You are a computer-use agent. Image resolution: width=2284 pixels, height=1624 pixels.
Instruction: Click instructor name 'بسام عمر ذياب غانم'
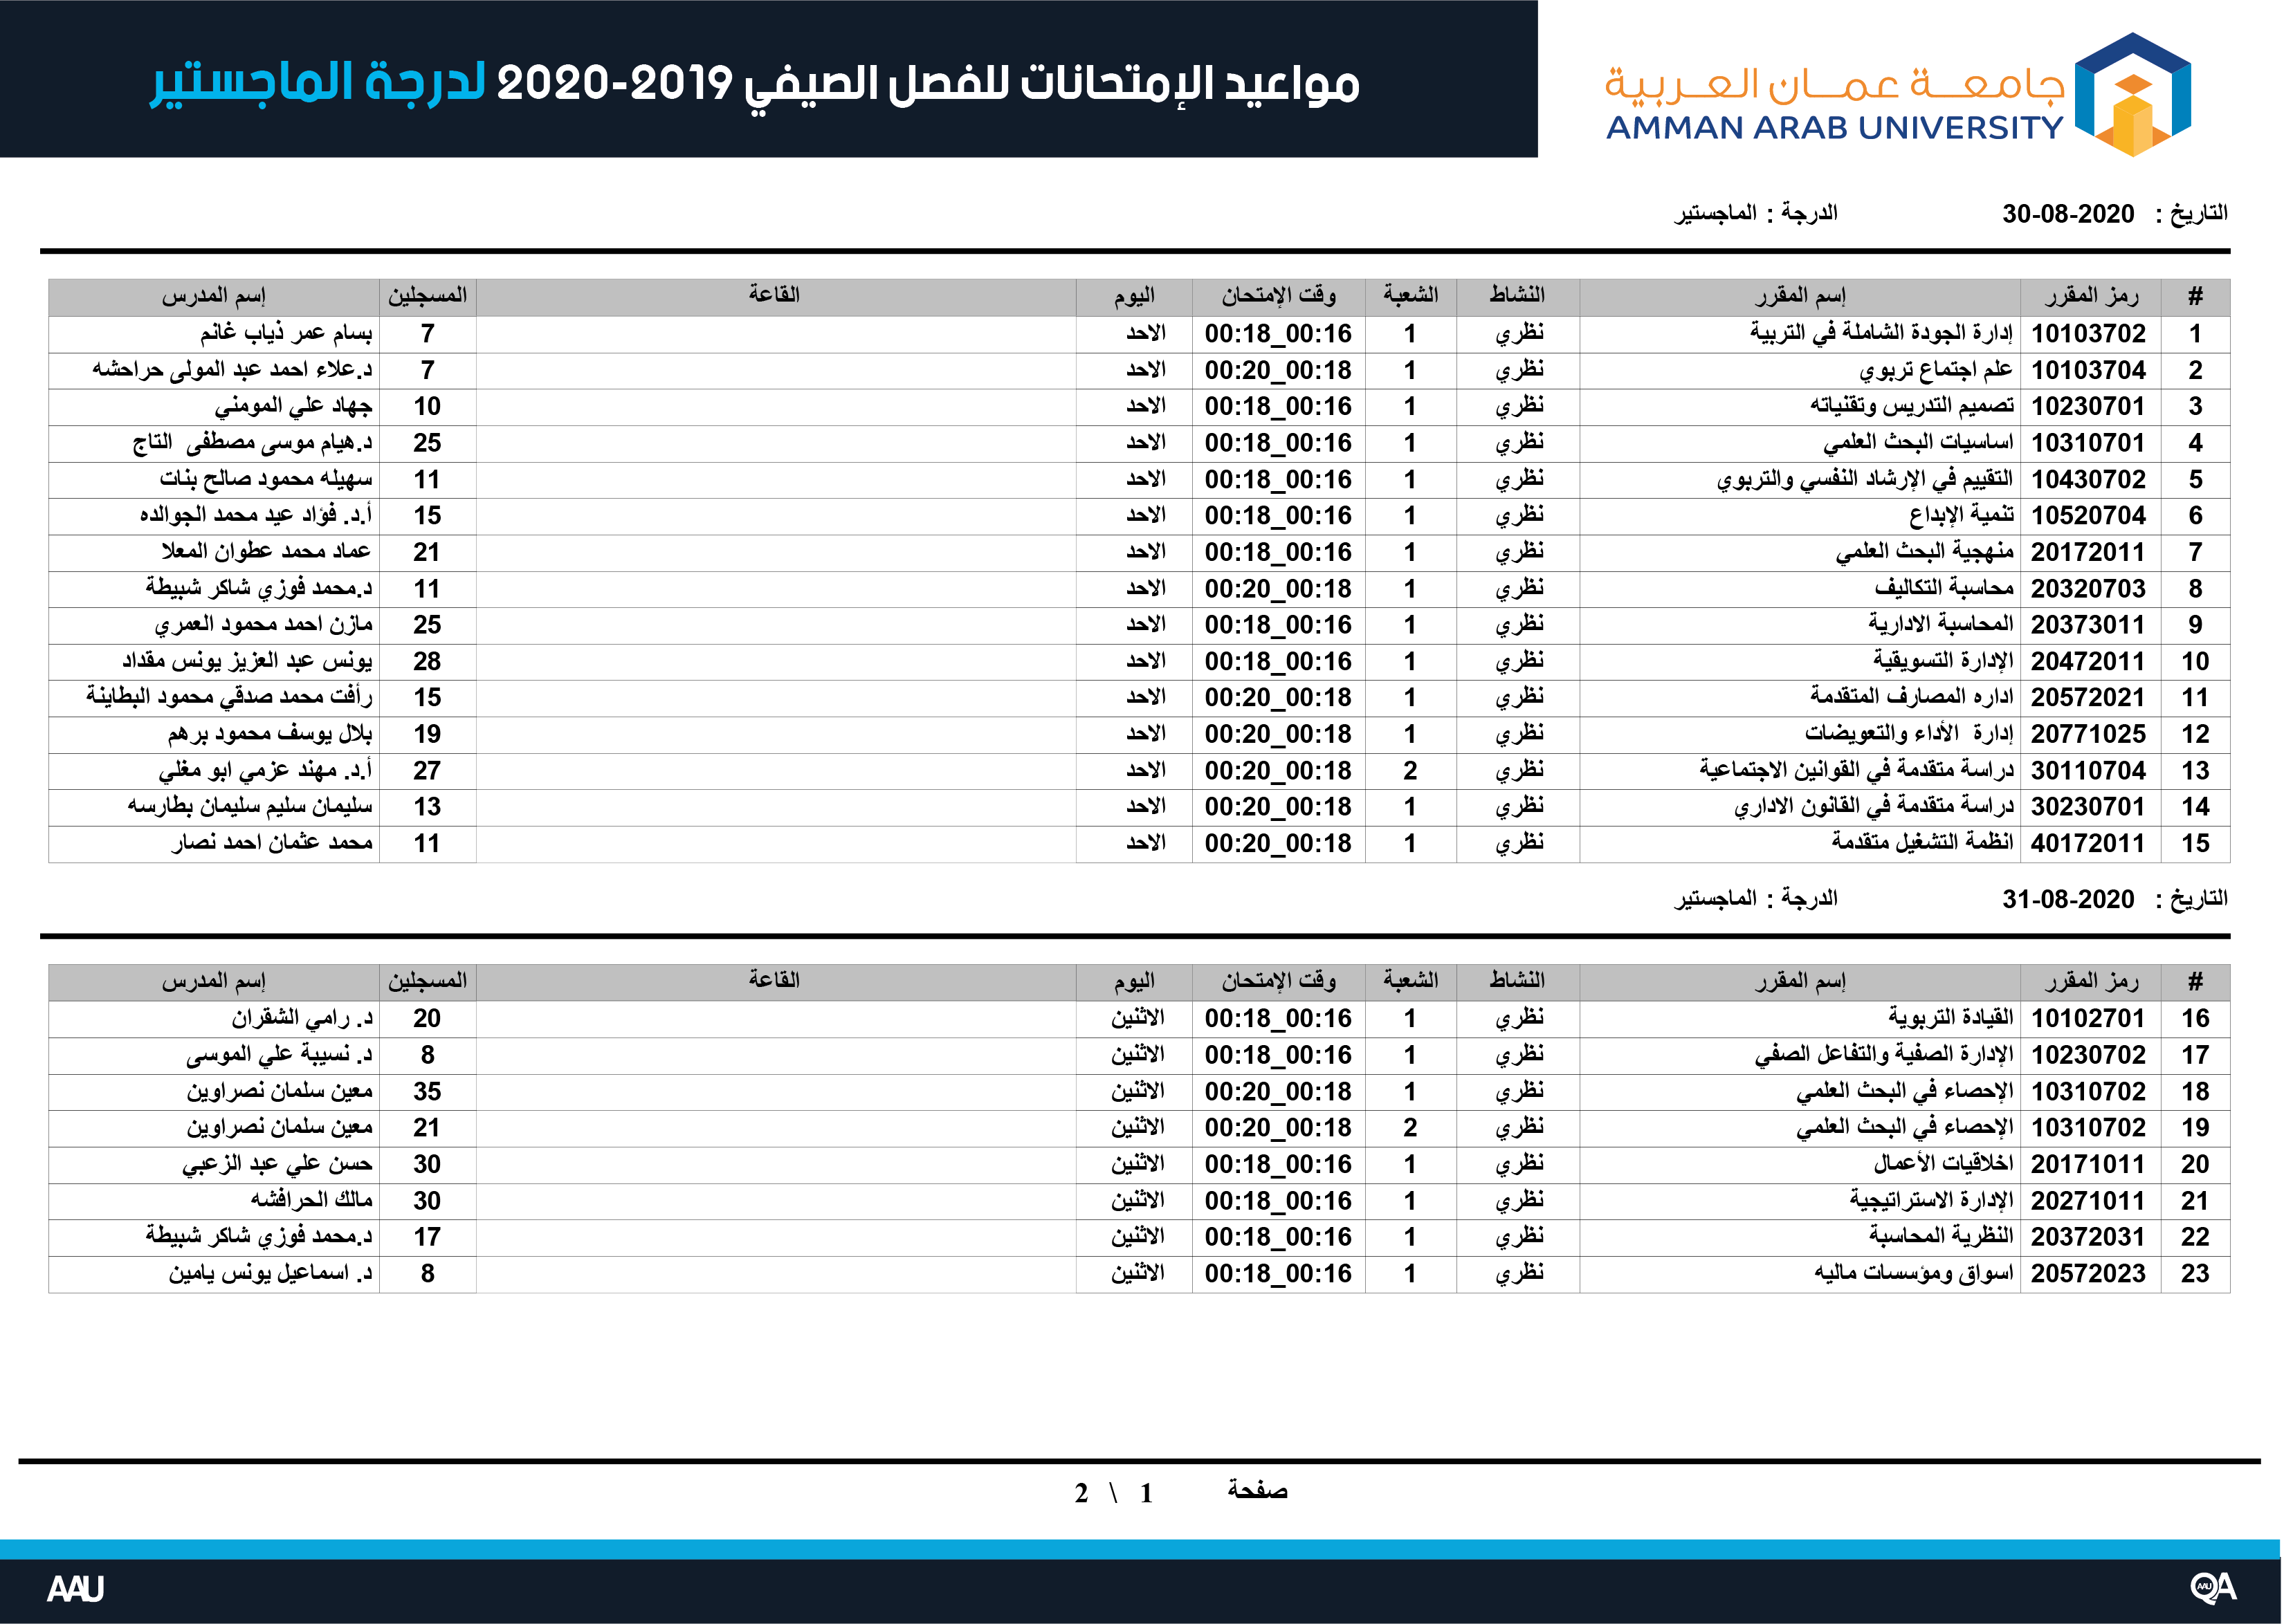[x=286, y=333]
